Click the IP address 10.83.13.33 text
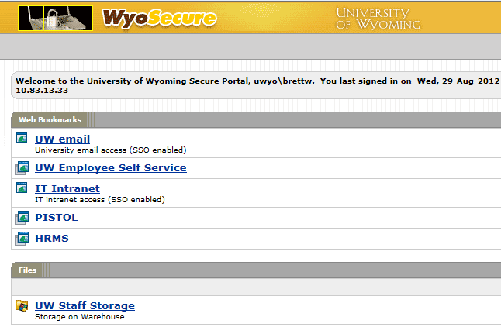Screen dimensions: 501x334 42,91
